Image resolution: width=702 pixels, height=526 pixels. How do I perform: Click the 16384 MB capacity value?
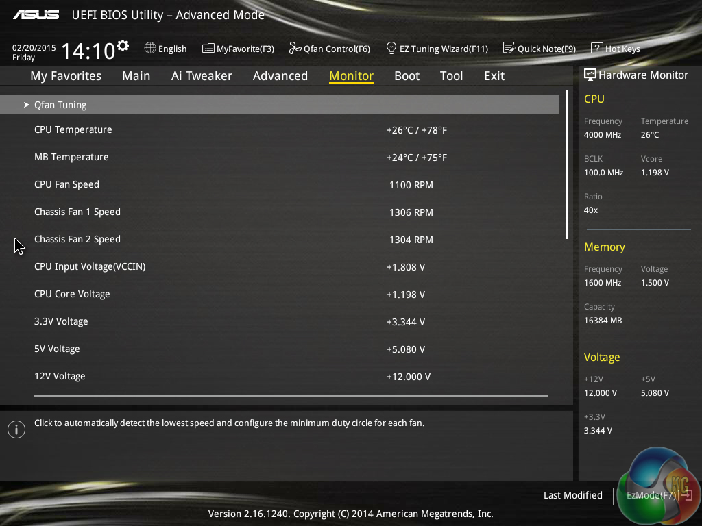point(603,321)
